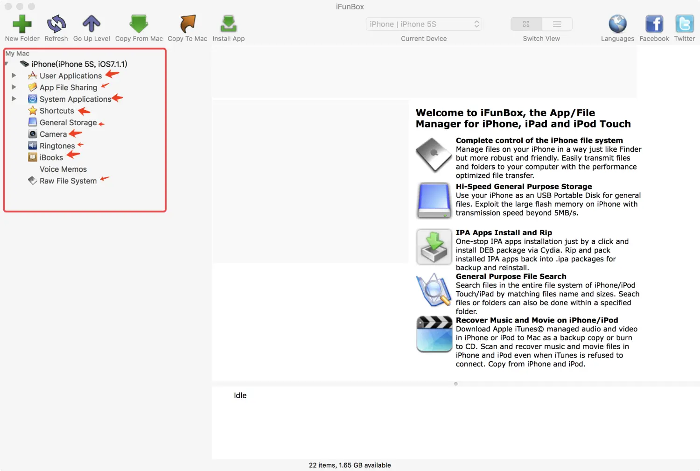Expand the System Applications node
This screenshot has height=471, width=700.
(x=14, y=98)
